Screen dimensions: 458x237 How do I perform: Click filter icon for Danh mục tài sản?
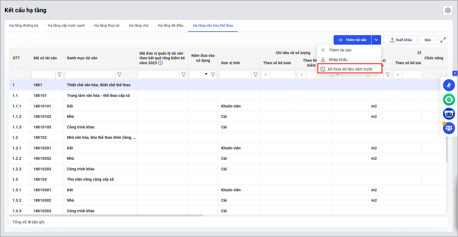click(x=119, y=75)
